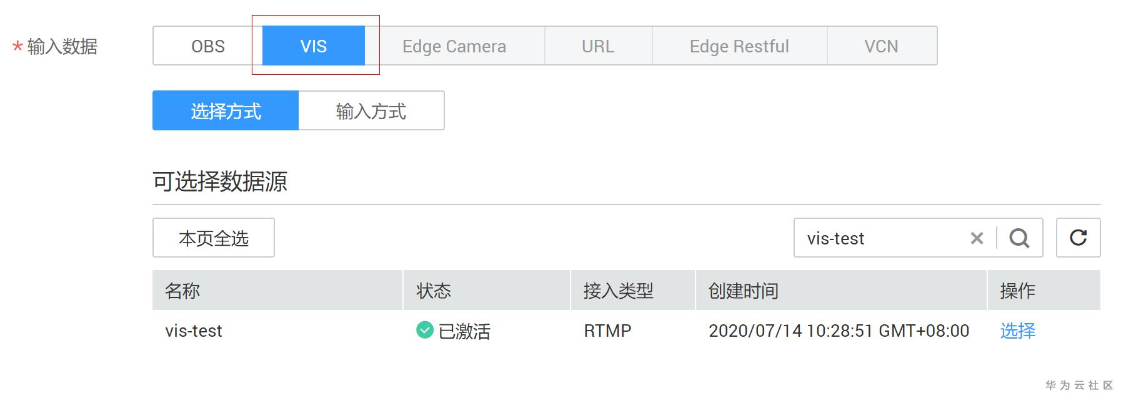Focus the data source search field

pyautogui.click(x=881, y=238)
